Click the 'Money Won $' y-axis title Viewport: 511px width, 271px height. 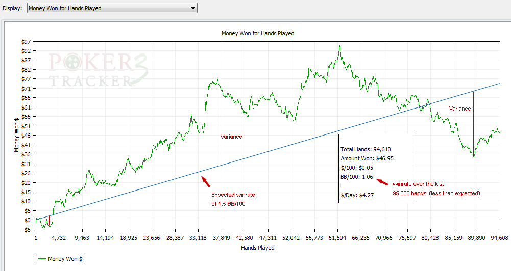[x=16, y=135]
